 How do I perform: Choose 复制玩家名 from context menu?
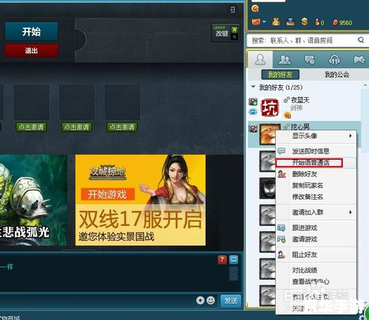click(x=316, y=185)
